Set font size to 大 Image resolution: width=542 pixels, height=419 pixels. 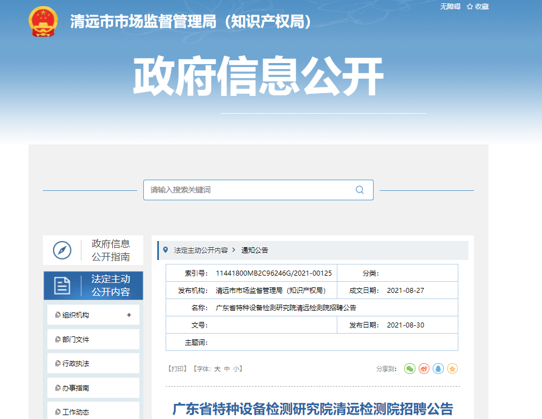[217, 369]
